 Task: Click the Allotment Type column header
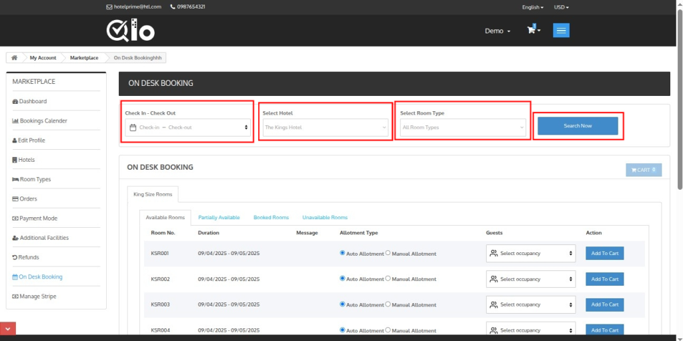click(358, 232)
